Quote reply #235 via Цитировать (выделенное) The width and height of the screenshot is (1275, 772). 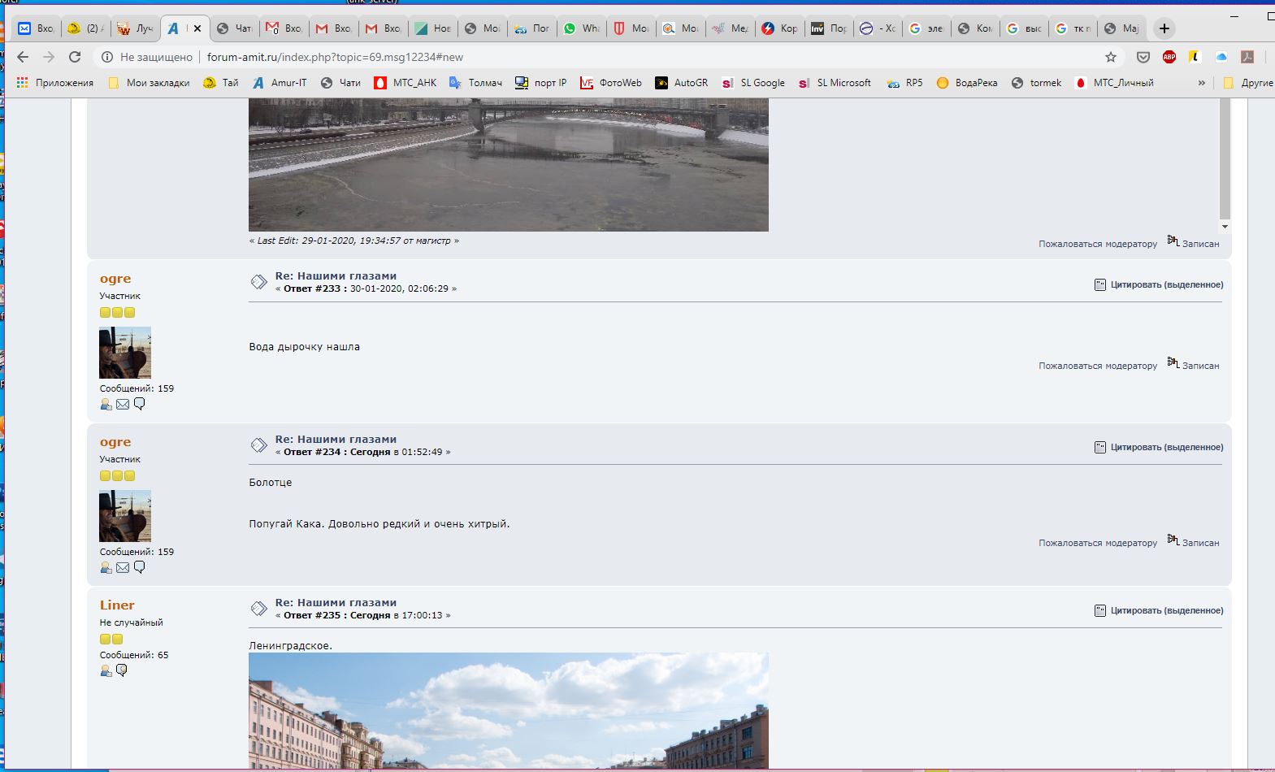[x=1159, y=610]
